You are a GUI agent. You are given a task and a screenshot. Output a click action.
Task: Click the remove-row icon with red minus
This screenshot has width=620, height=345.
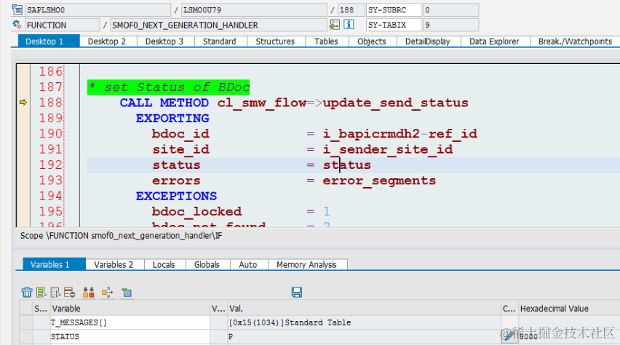(70, 293)
